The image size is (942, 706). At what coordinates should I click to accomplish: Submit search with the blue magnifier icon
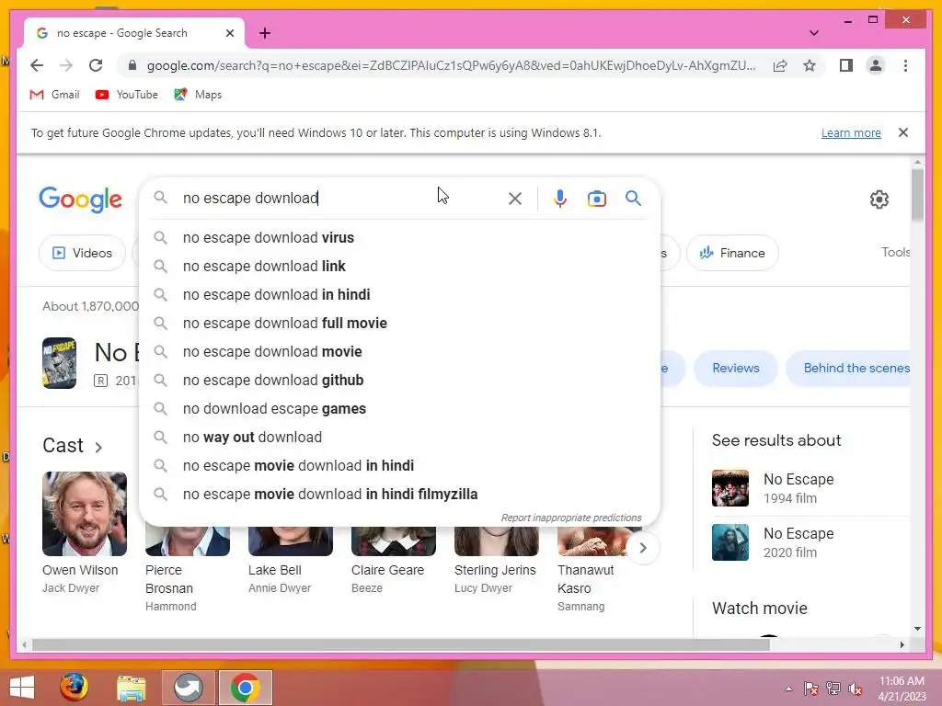(x=633, y=199)
